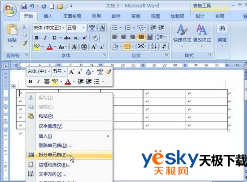
Task: Save document with Quick Access floppy icon
Action: coord(24,7)
